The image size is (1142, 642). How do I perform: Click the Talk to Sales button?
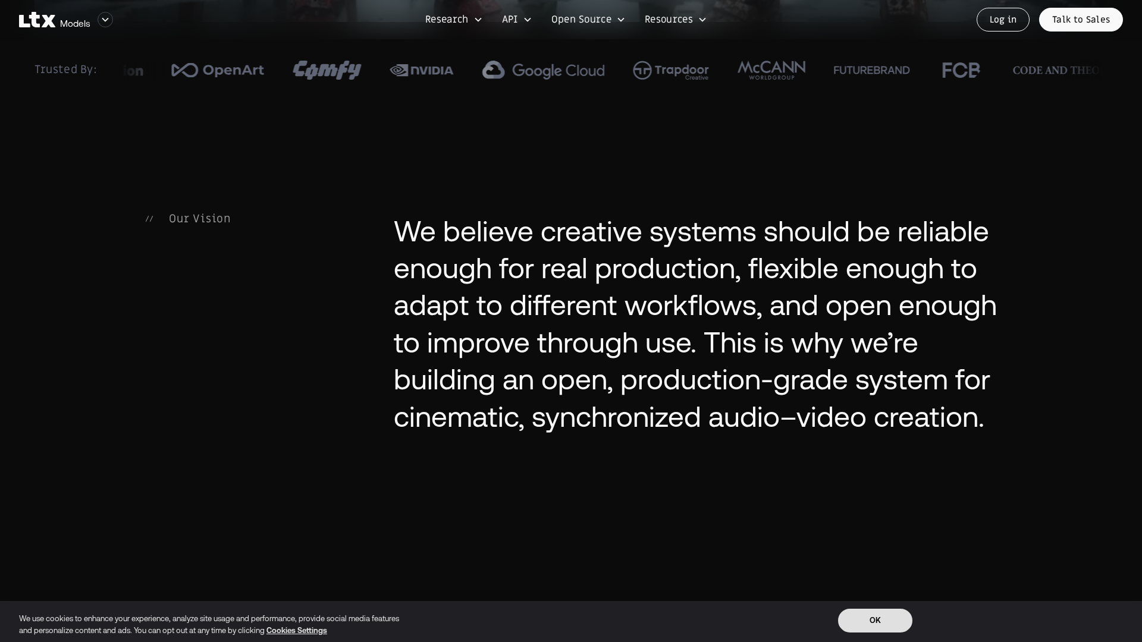click(1081, 20)
